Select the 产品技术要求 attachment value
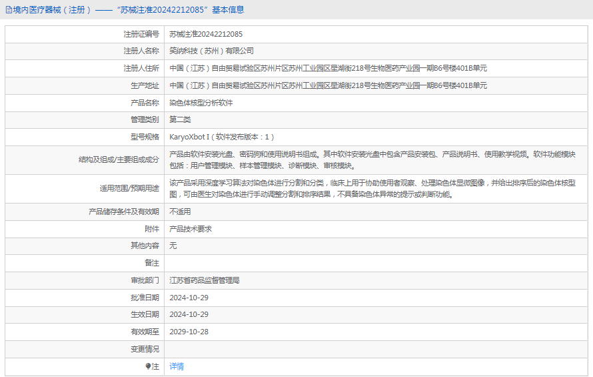 point(191,229)
